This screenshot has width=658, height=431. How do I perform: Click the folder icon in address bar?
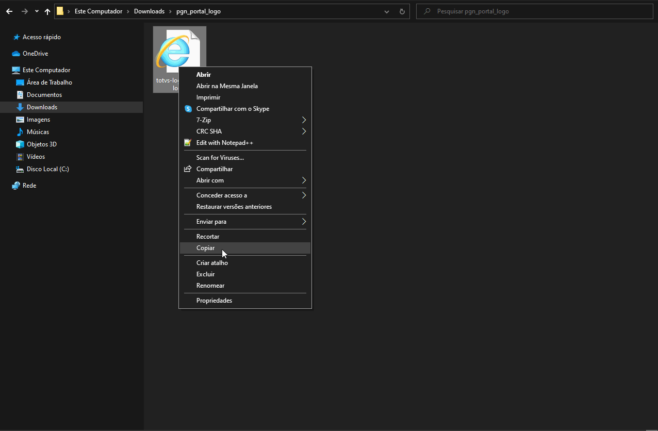(60, 11)
